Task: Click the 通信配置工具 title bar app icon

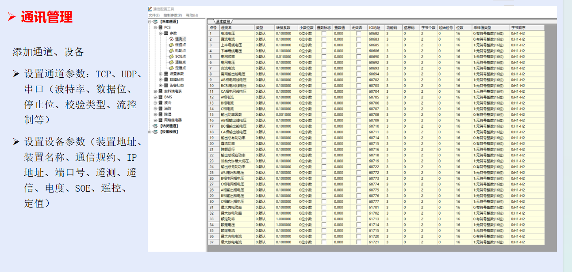Action: click(150, 9)
